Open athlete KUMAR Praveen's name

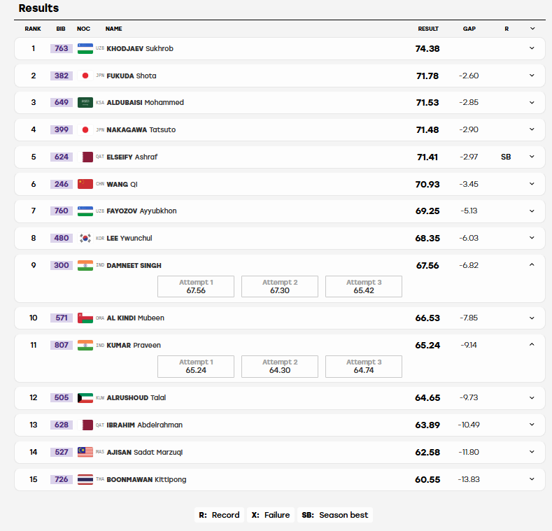pyautogui.click(x=134, y=345)
